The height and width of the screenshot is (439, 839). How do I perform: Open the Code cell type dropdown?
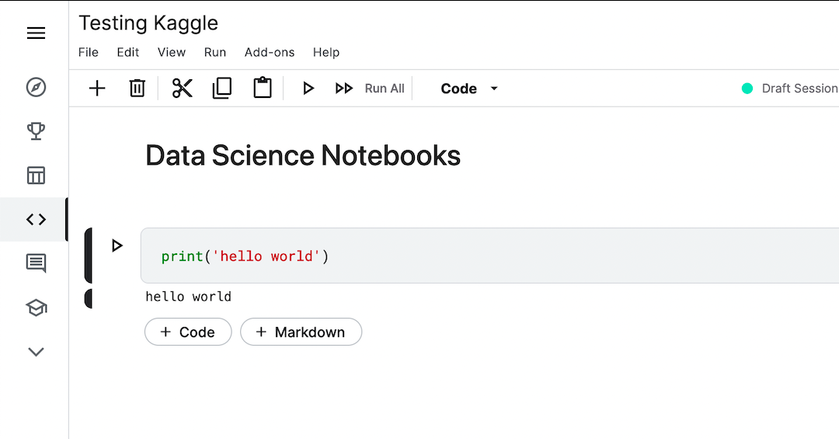(x=469, y=89)
